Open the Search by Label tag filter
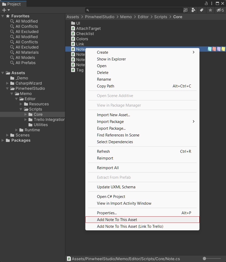226x262 pixels. [x=202, y=10]
